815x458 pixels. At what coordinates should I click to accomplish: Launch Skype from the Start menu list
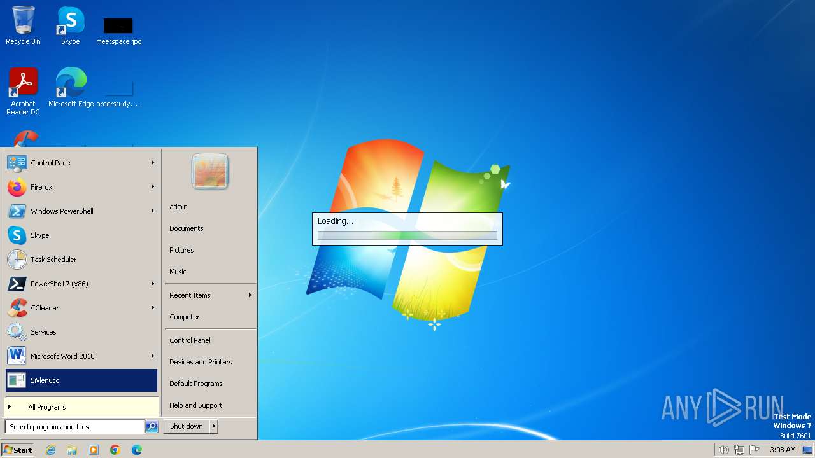click(81, 235)
